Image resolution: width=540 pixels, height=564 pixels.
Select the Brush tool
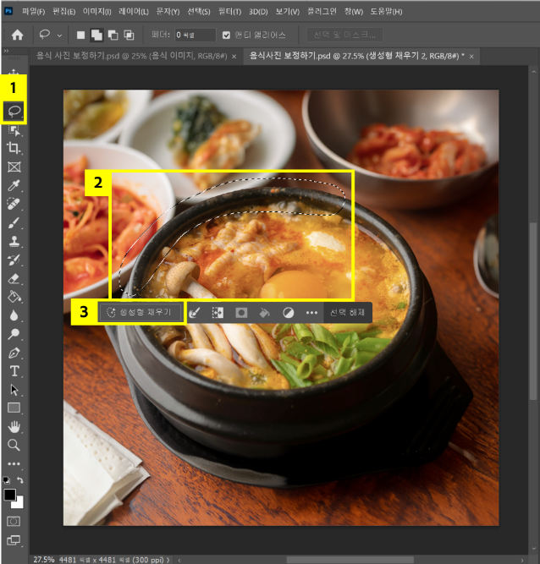14,222
